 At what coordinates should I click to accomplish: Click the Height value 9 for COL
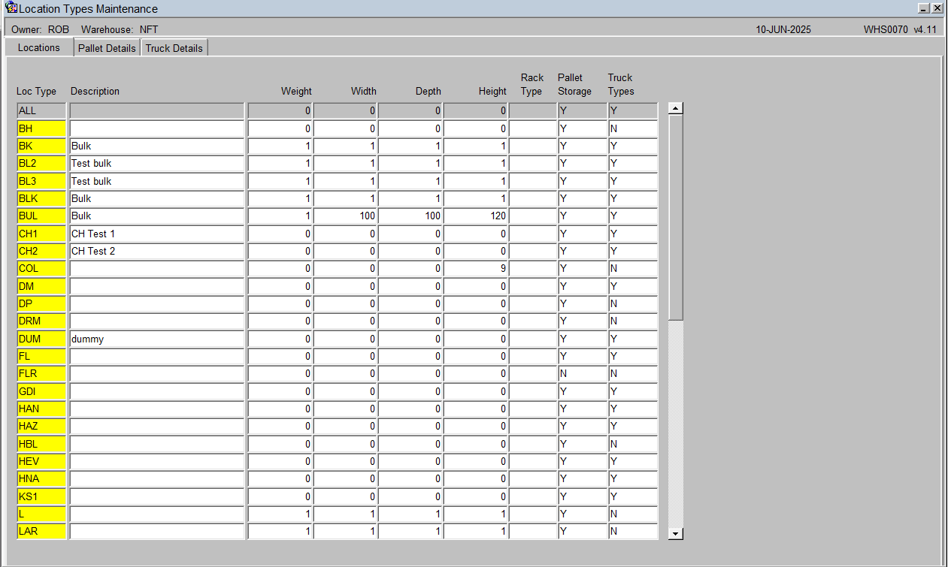[475, 268]
